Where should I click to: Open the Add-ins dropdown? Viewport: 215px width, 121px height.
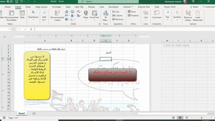point(44,15)
